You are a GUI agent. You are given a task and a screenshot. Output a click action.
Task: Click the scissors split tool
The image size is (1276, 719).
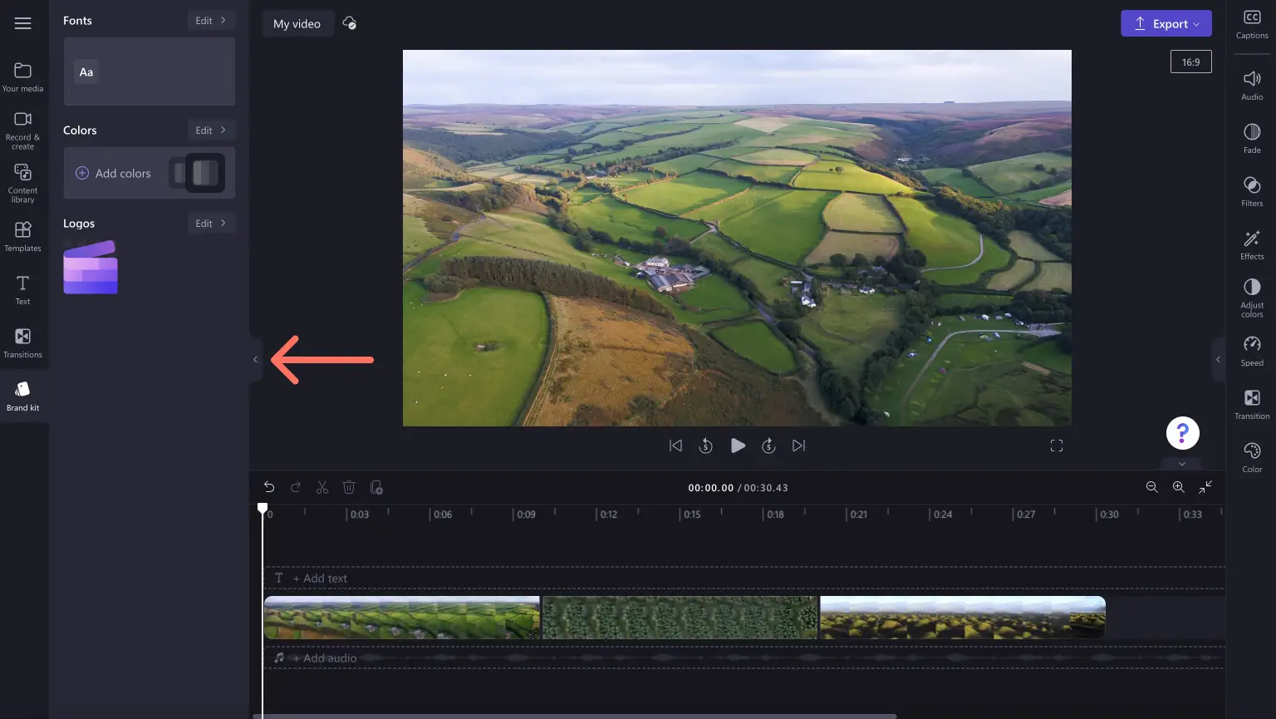click(322, 487)
